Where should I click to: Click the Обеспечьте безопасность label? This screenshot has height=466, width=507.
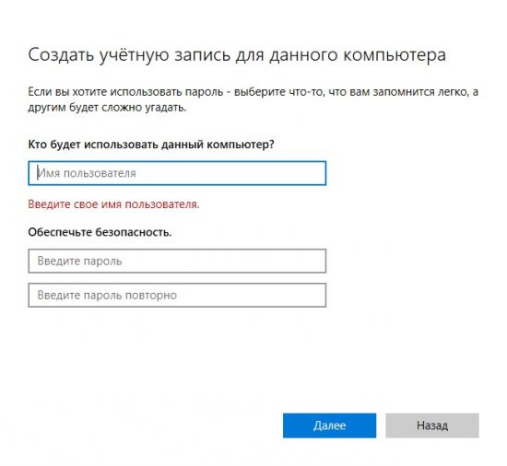(x=100, y=232)
